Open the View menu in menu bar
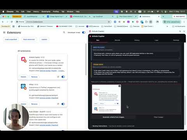This screenshot has height=140, width=187. point(29,12)
